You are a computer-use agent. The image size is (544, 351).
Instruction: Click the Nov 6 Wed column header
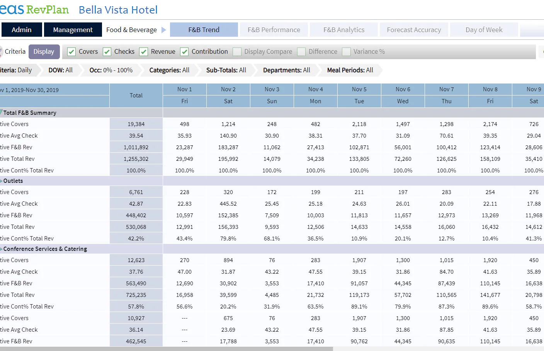[403, 95]
